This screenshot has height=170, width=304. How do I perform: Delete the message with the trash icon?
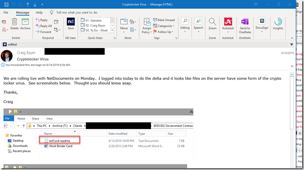[14, 24]
